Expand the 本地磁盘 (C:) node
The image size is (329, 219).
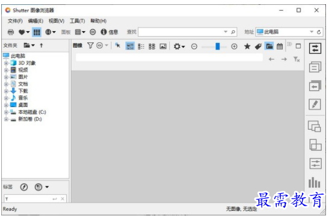6,113
